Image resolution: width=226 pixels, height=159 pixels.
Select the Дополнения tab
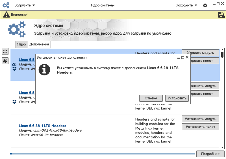pos(39,44)
